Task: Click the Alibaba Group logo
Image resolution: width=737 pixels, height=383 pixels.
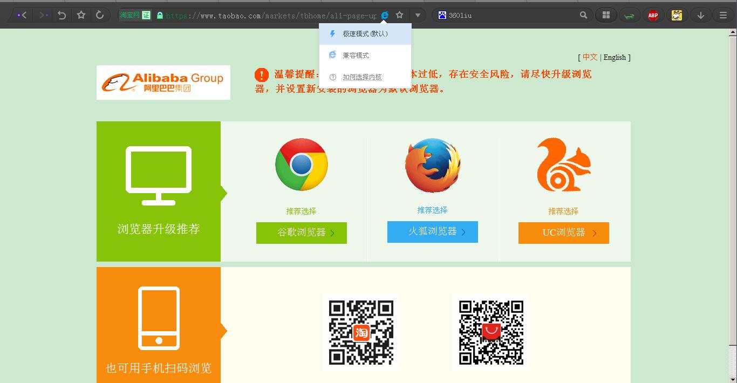Action: pos(163,83)
